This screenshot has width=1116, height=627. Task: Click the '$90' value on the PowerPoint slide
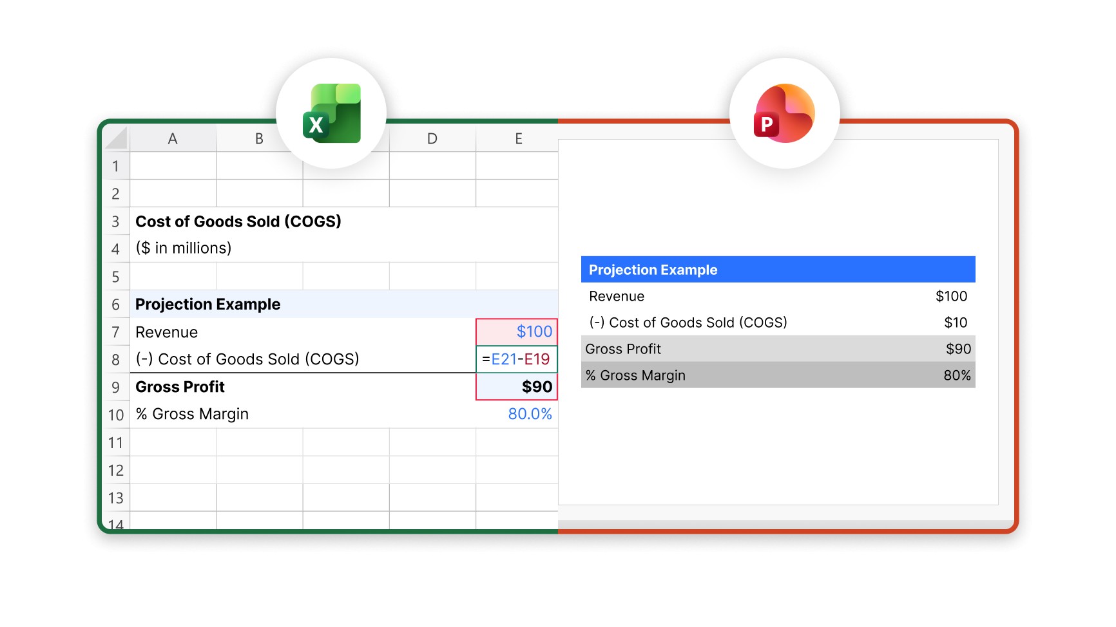click(958, 349)
